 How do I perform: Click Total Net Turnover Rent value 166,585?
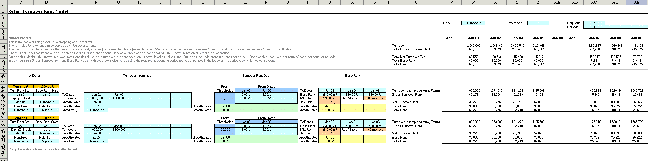point(616,57)
